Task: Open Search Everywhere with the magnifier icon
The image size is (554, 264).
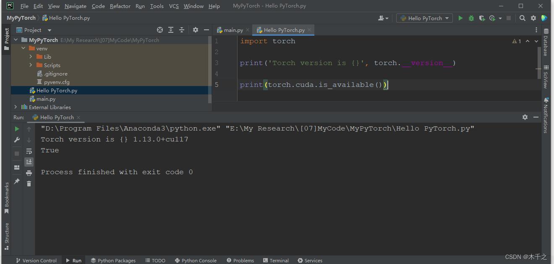Action: 522,18
